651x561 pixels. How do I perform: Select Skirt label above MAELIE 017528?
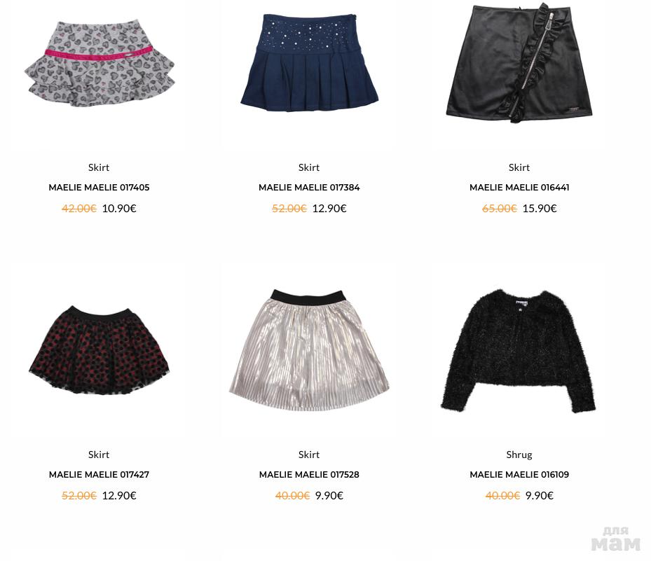click(309, 455)
